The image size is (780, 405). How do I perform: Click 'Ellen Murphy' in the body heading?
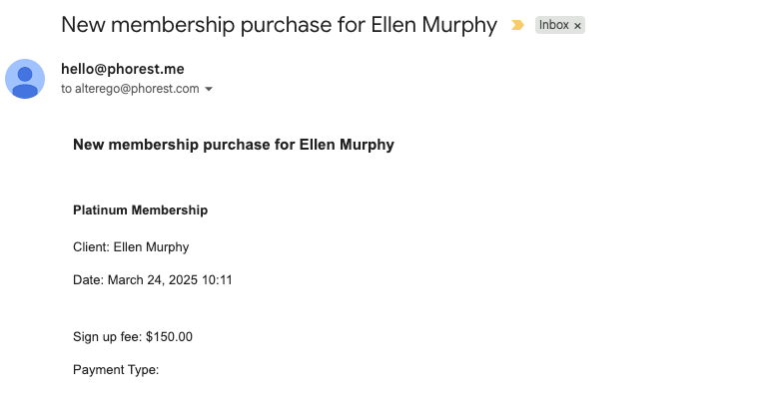347,145
